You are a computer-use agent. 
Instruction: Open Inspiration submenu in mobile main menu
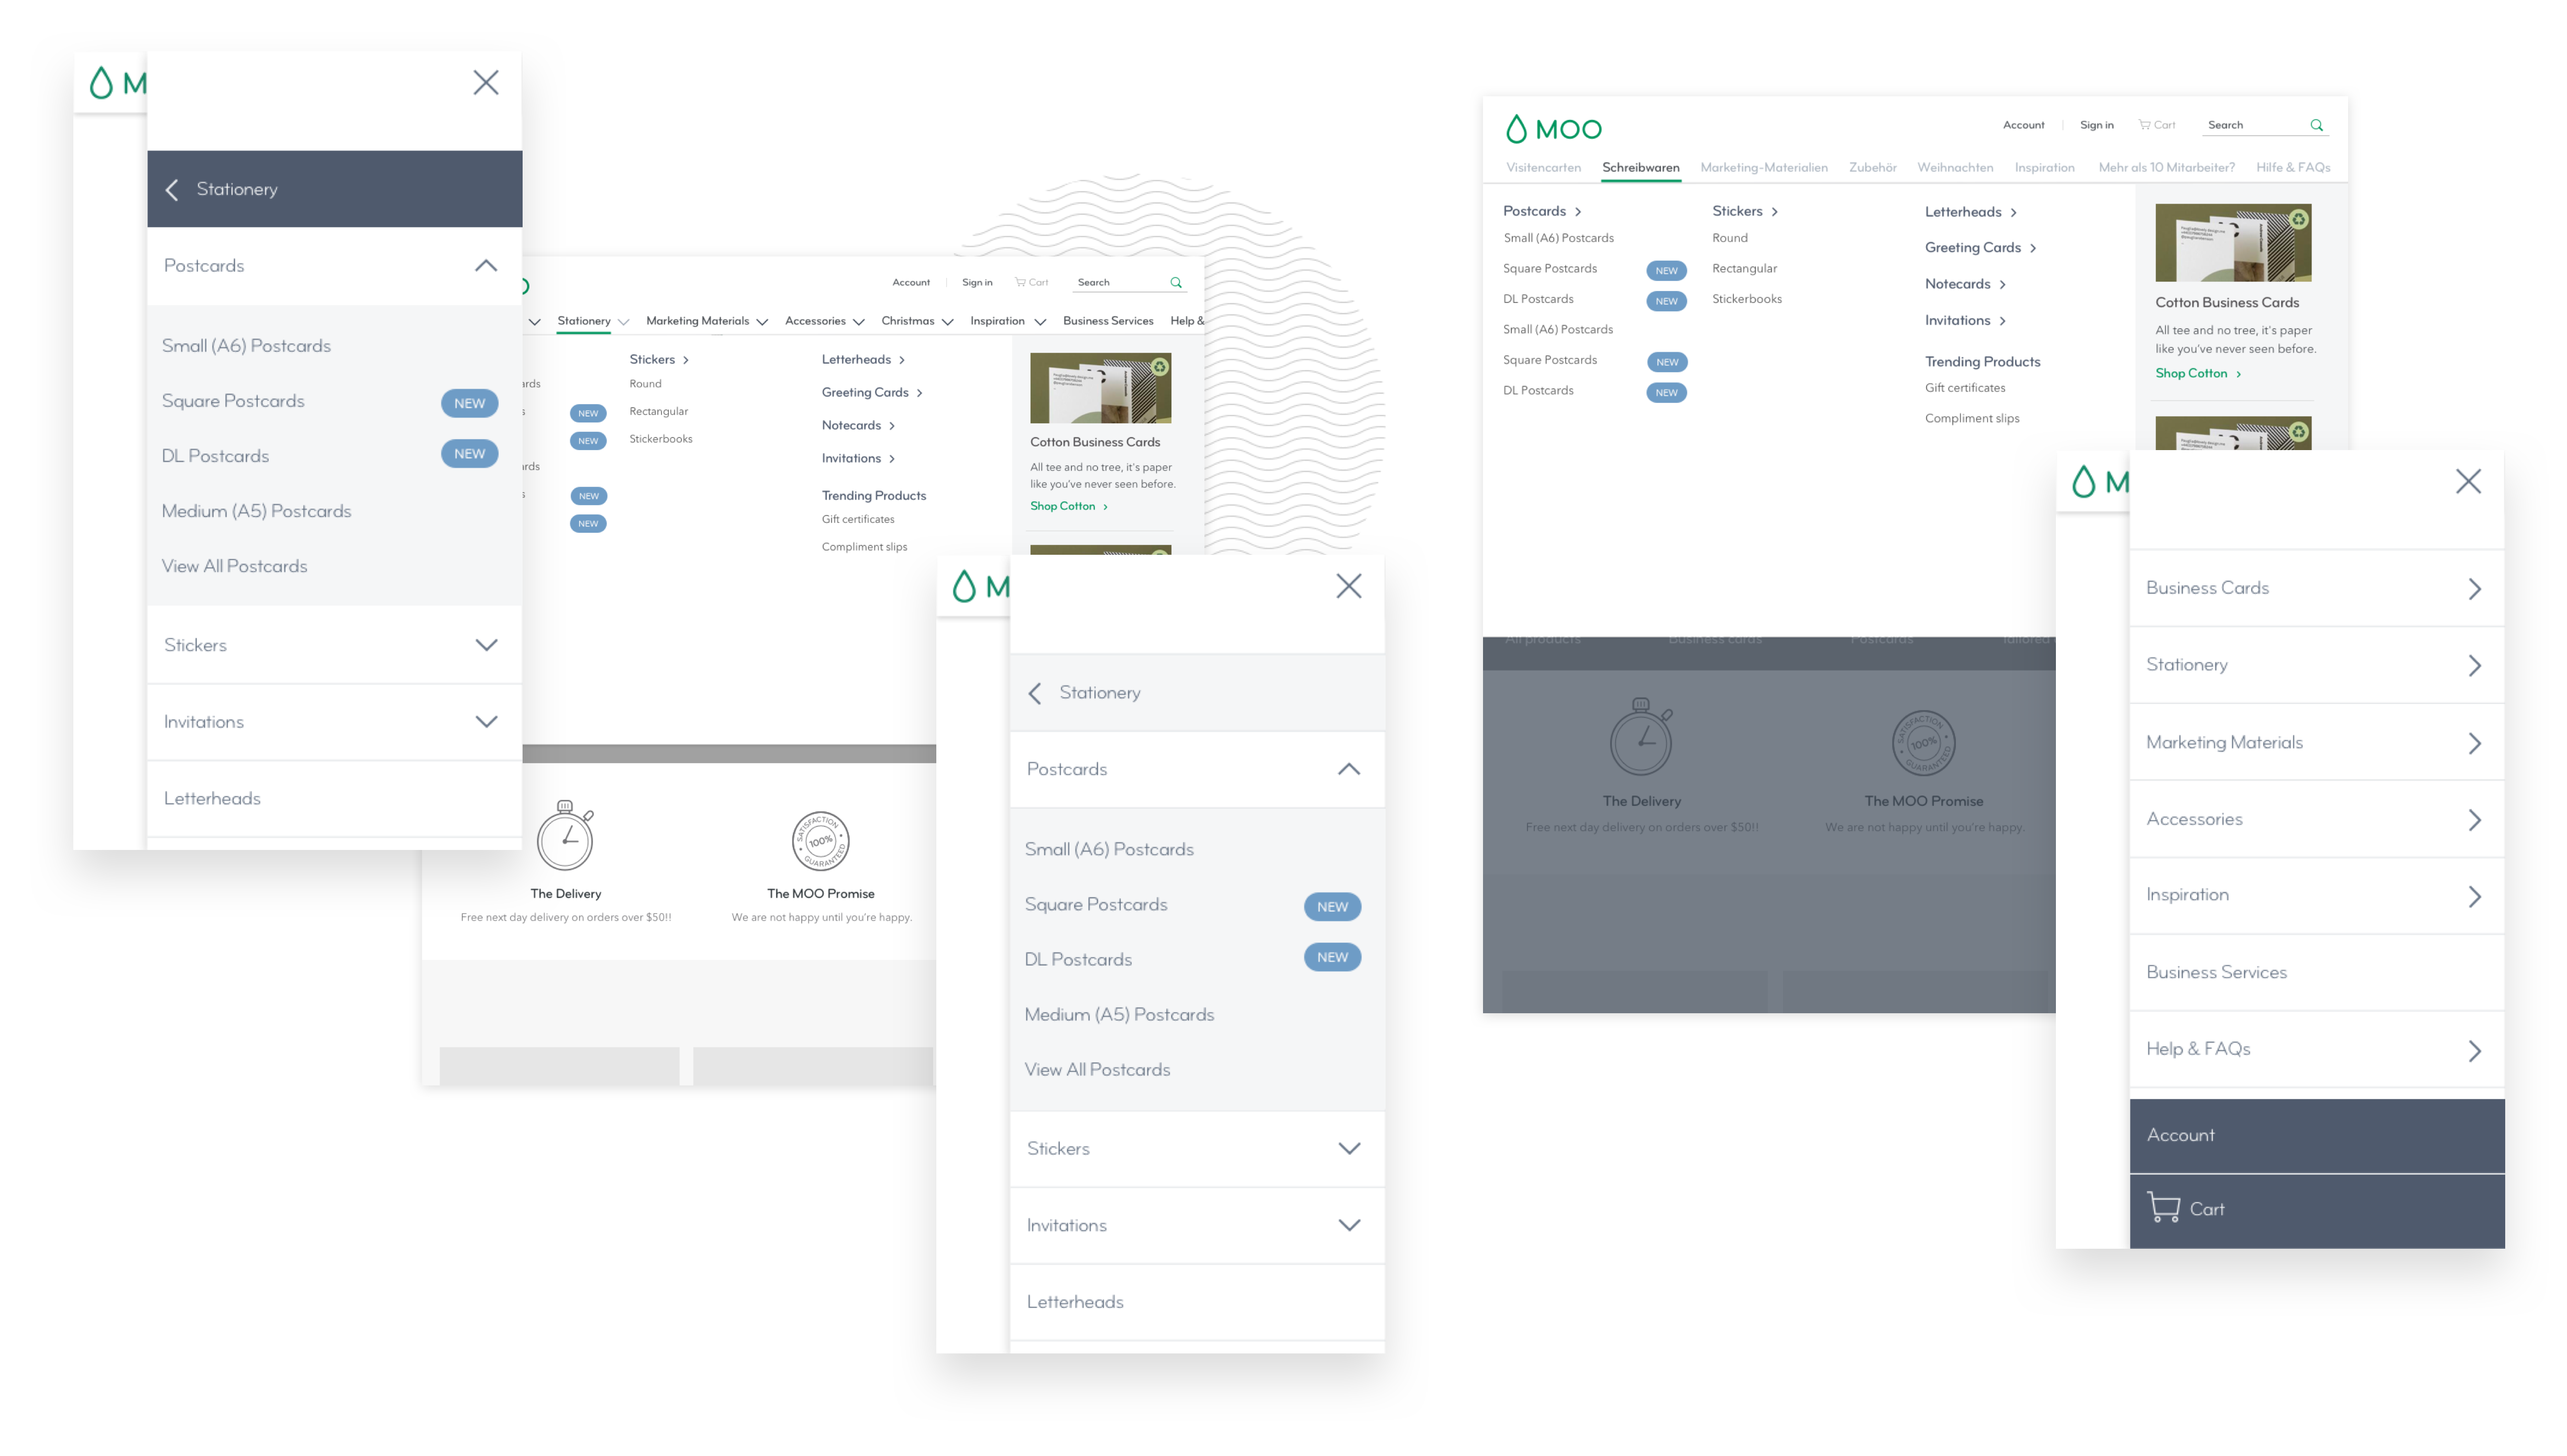[x=2316, y=896]
